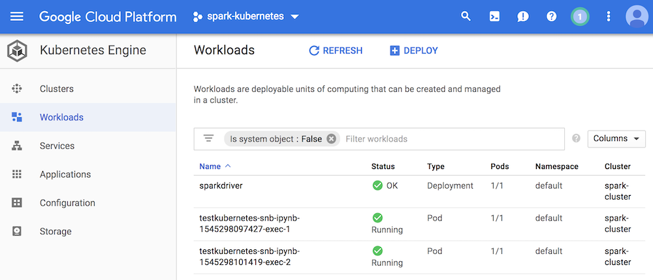This screenshot has height=280, width=653.
Task: Click the REFRESH button
Action: [336, 51]
